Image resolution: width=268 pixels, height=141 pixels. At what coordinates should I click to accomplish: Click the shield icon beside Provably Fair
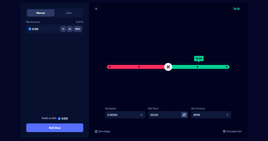(224, 131)
